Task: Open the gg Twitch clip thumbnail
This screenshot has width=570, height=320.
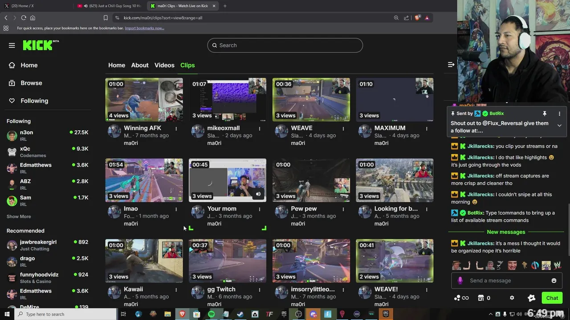Action: click(x=228, y=261)
